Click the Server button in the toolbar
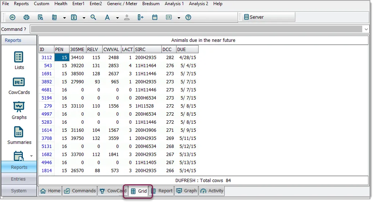This screenshot has width=374, height=203. [268, 17]
